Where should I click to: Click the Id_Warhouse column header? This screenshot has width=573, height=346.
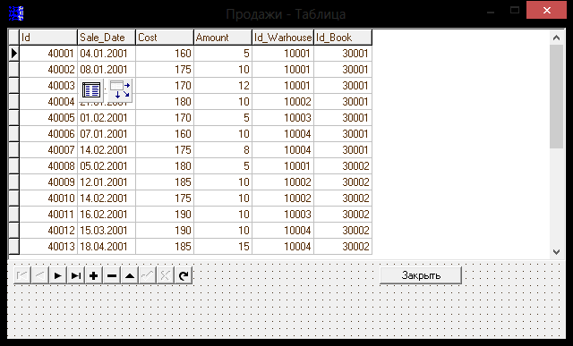tap(283, 38)
